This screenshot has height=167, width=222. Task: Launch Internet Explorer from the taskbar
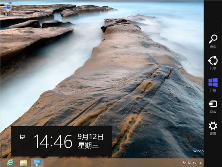click(10, 163)
